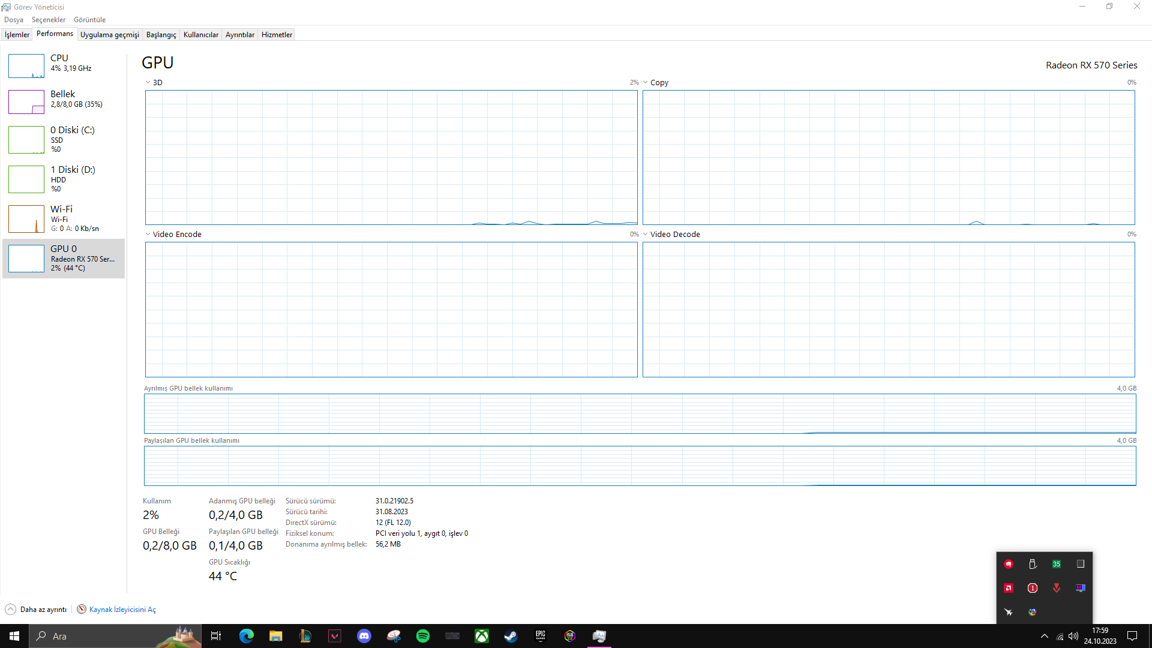Open Discord from the taskbar
The image size is (1152, 648).
pyautogui.click(x=364, y=636)
